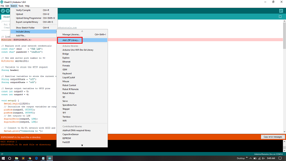Include the FastLED library
286x161 pixels.
[x=82, y=142]
